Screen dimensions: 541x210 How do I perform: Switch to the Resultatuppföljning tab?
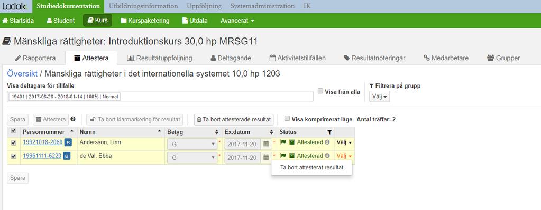coord(159,58)
